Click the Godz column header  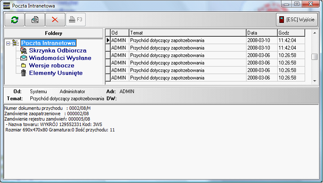pyautogui.click(x=291, y=33)
